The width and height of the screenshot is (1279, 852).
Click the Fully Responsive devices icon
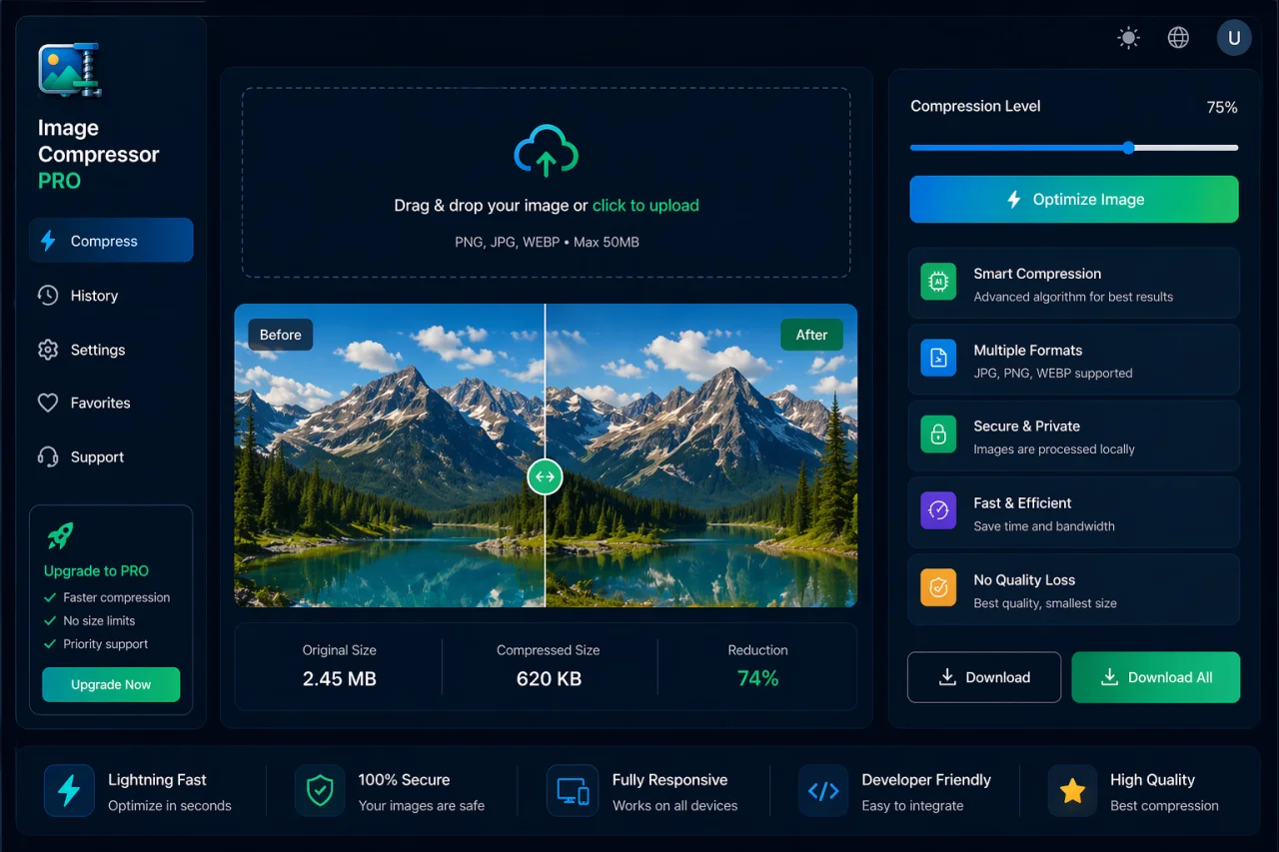(x=573, y=791)
